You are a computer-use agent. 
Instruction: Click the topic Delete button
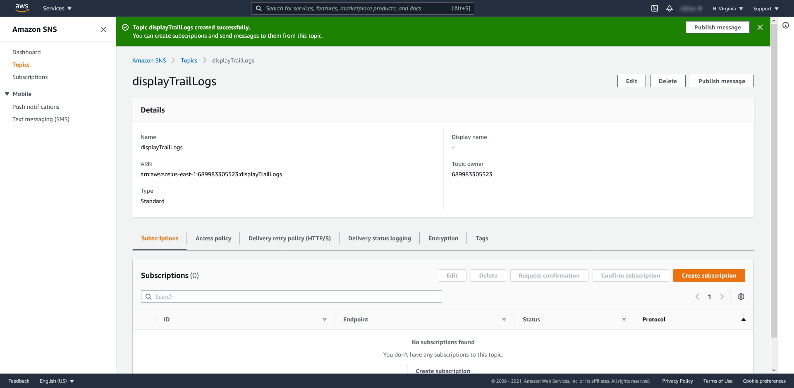(x=668, y=81)
